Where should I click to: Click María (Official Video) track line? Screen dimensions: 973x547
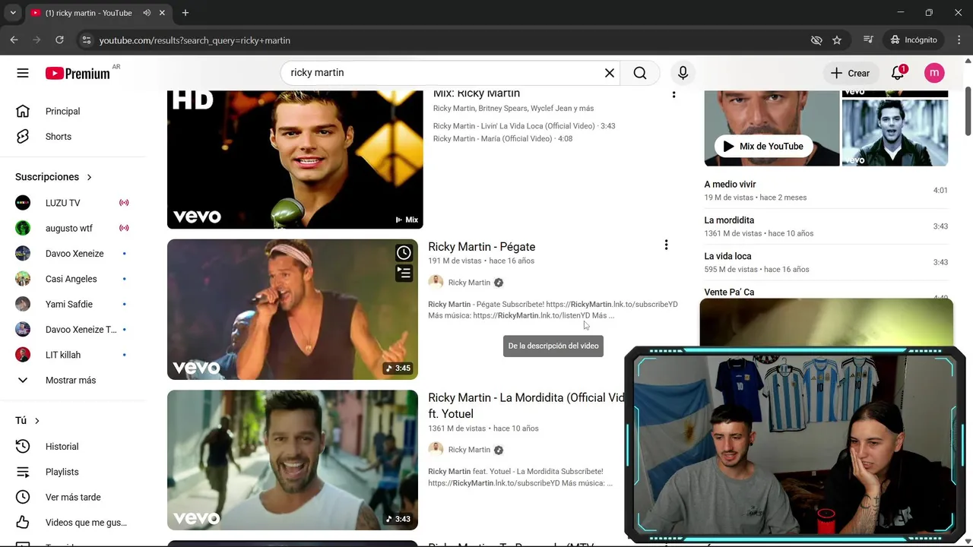(x=502, y=139)
